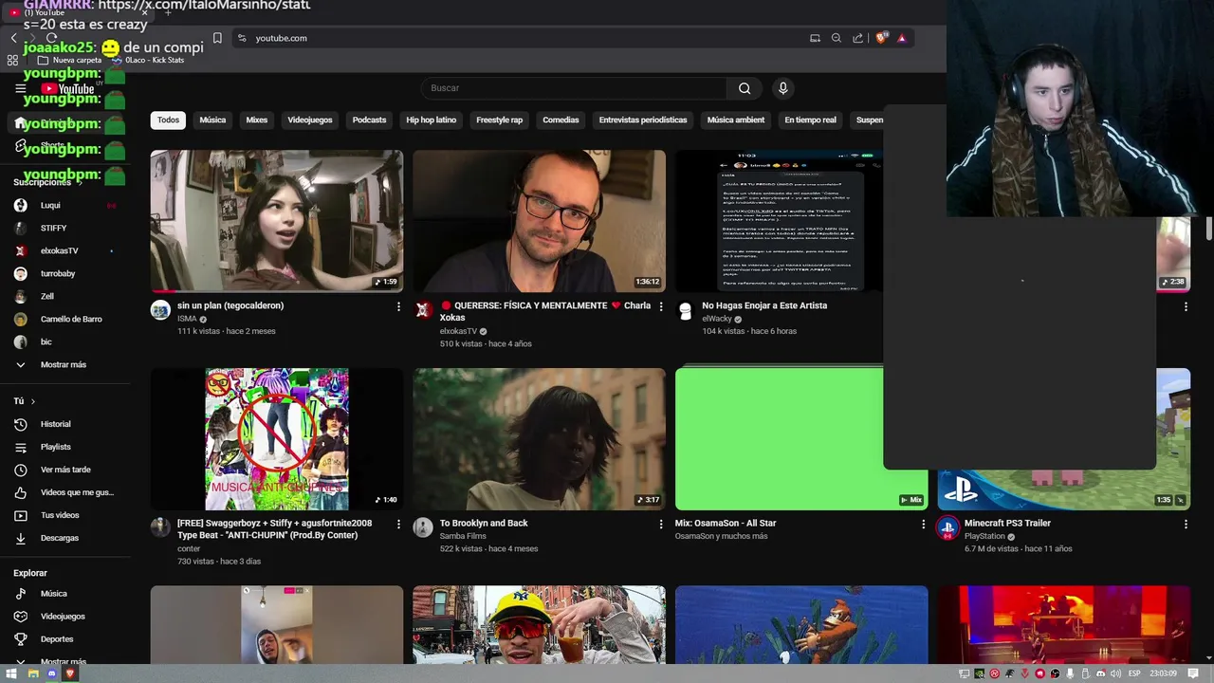1214x683 pixels.
Task: Select the Comedias filter chip
Action: [x=561, y=120]
